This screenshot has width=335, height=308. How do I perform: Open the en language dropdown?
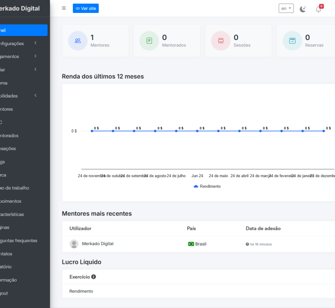(286, 8)
